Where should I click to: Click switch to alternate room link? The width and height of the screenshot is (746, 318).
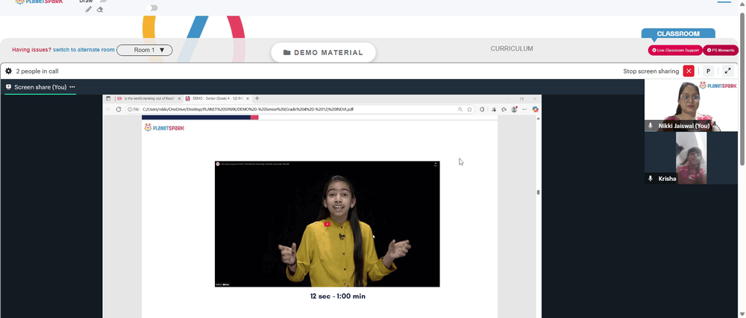[84, 50]
